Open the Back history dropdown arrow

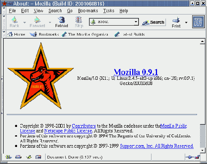pyautogui.click(x=24, y=23)
